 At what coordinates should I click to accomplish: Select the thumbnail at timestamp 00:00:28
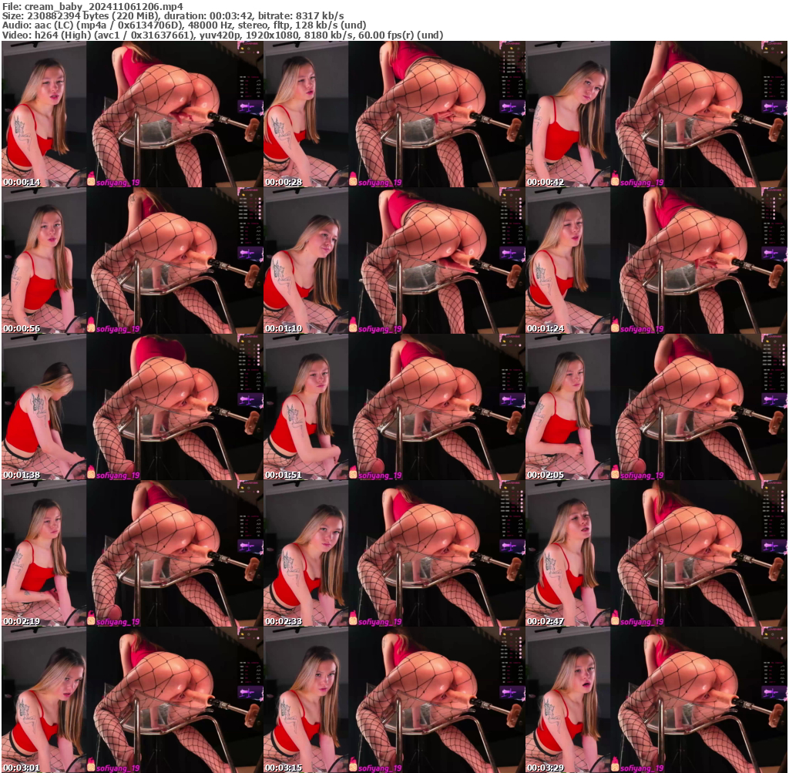tap(394, 114)
